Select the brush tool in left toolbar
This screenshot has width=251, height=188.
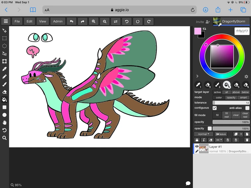click(x=4, y=84)
